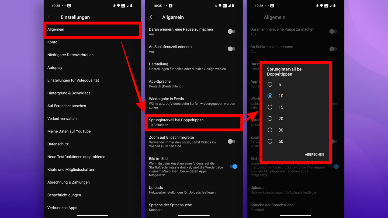Select 15 seconds radio option
Image resolution: width=388 pixels, height=218 pixels.
[270, 107]
